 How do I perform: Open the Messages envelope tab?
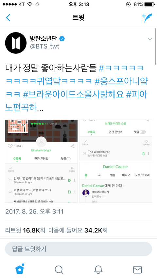pyautogui.click(x=138, y=270)
